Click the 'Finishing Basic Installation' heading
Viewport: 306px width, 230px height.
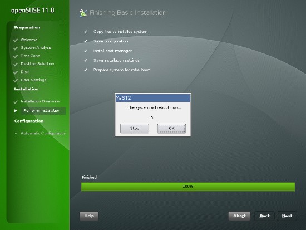tap(128, 13)
